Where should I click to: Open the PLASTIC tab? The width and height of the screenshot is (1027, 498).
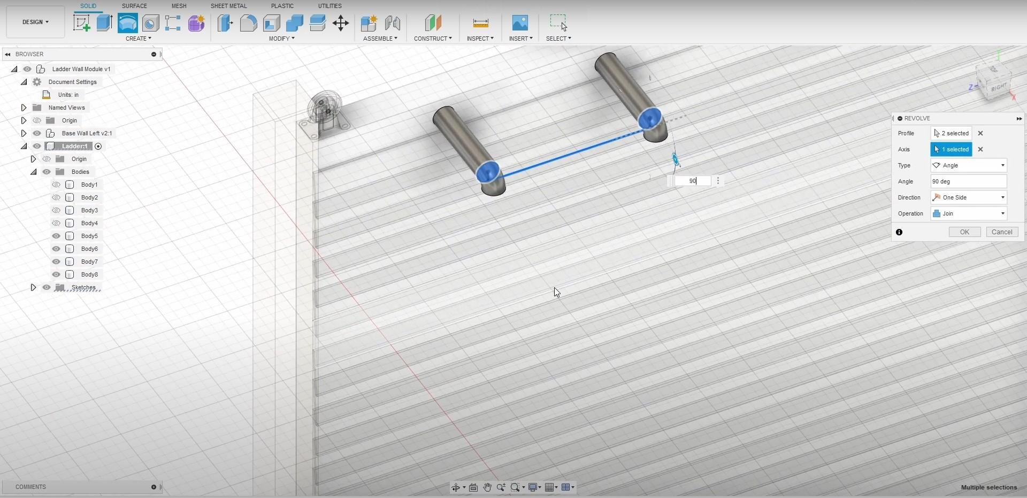click(282, 6)
